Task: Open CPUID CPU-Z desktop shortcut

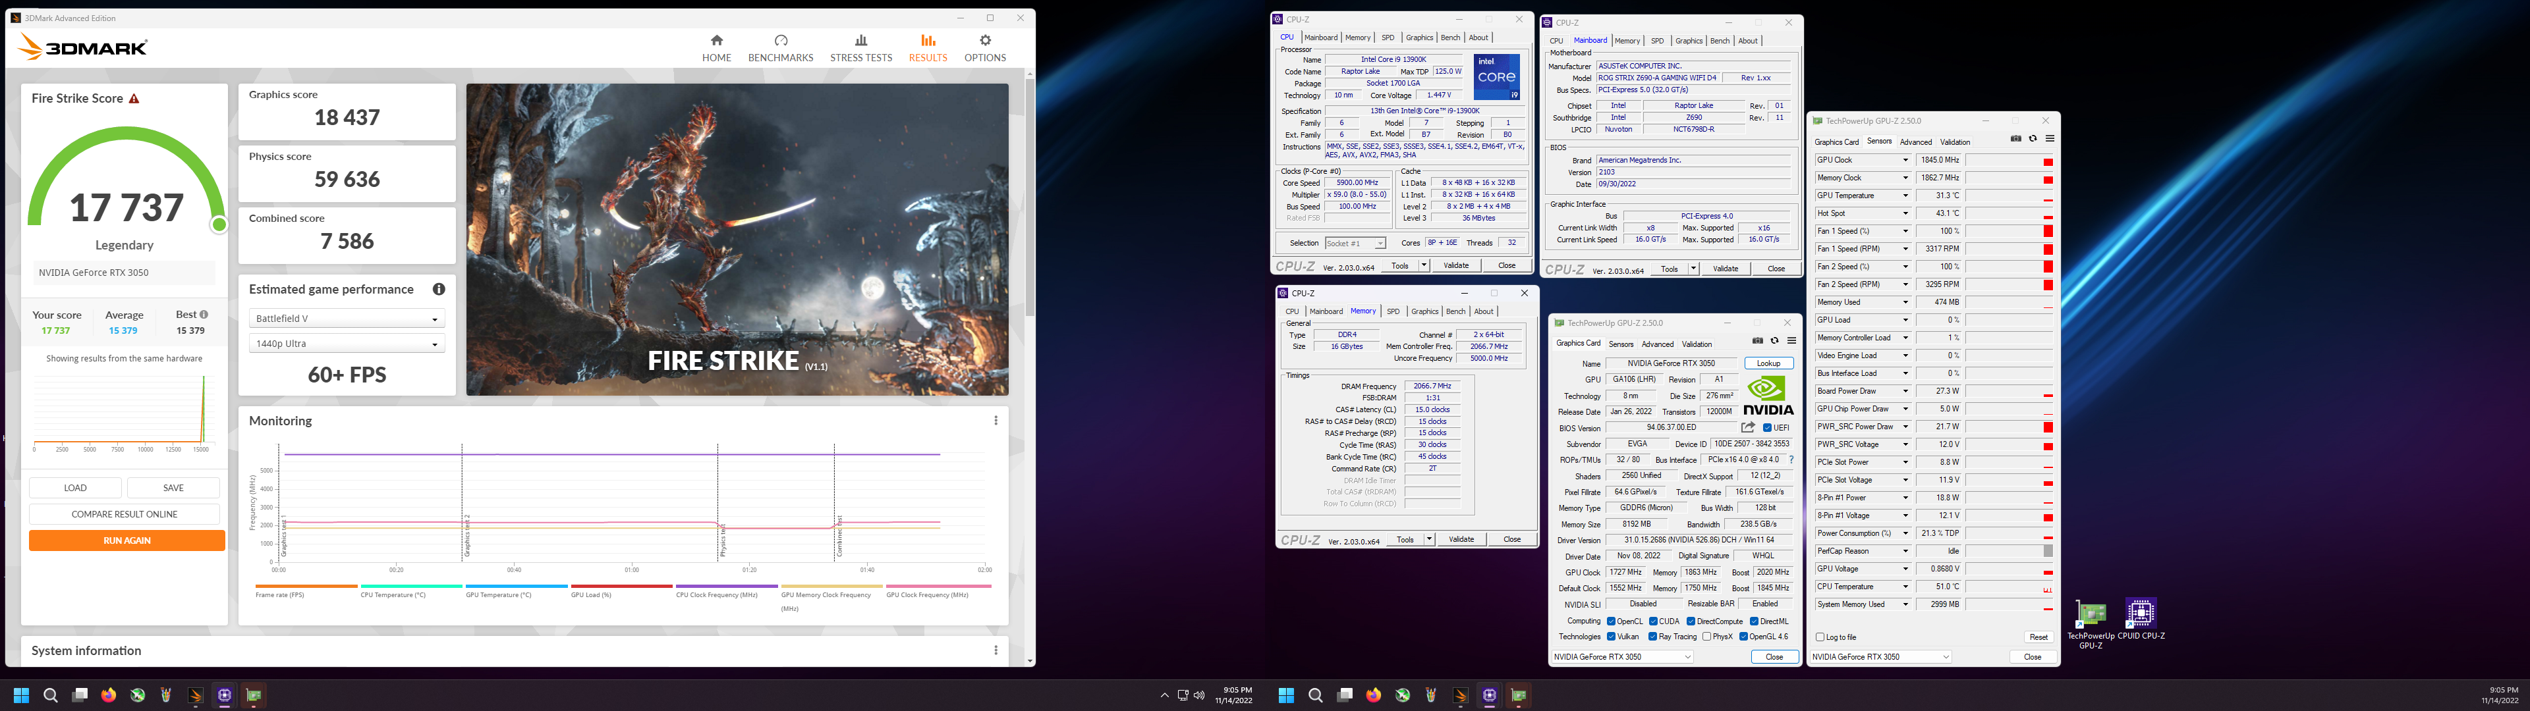Action: tap(2141, 621)
